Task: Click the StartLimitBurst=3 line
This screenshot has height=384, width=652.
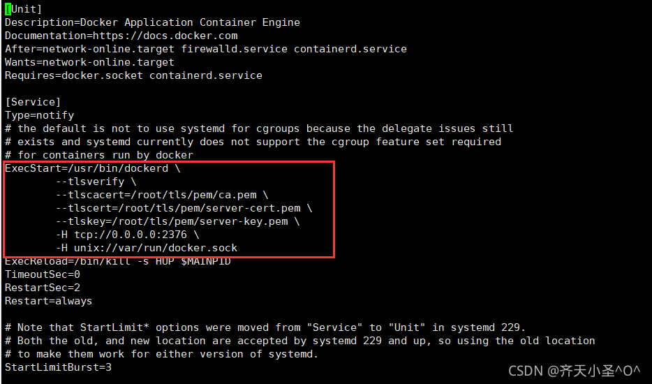Action: [x=58, y=367]
